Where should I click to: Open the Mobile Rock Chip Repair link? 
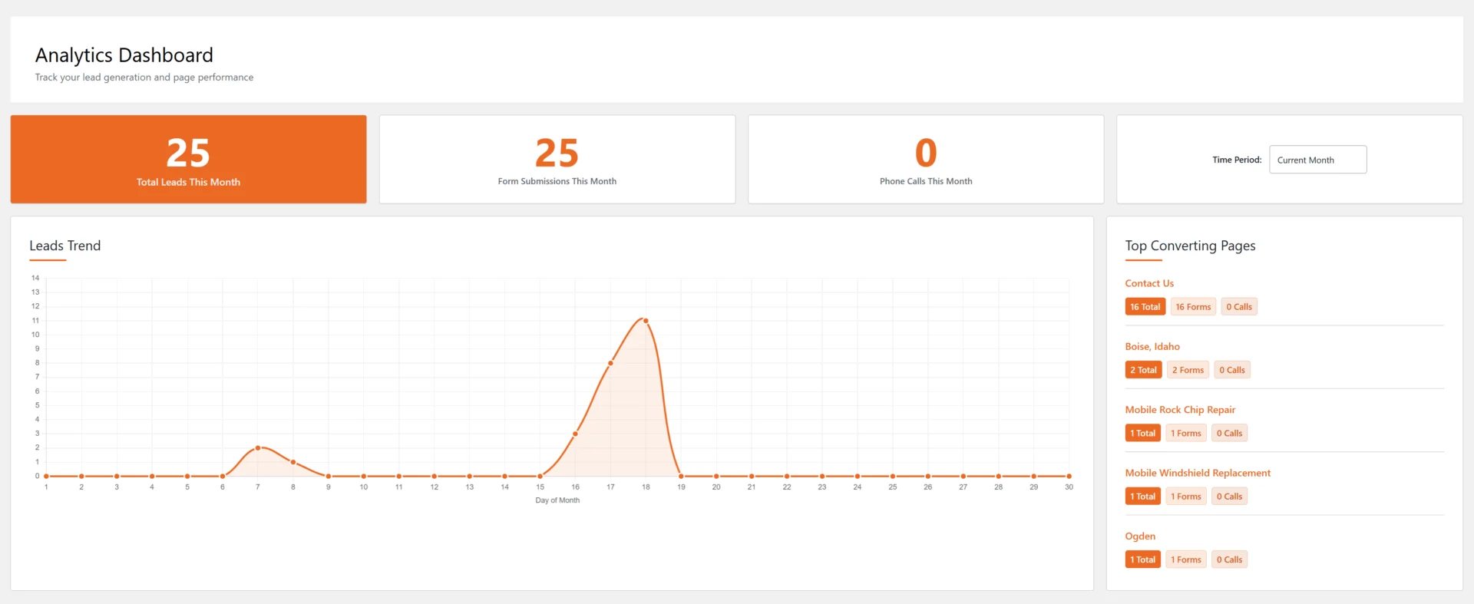1180,410
